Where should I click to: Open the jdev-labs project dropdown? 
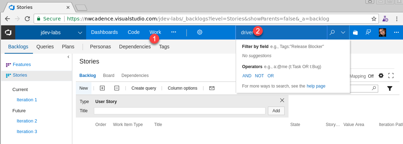click(x=80, y=32)
